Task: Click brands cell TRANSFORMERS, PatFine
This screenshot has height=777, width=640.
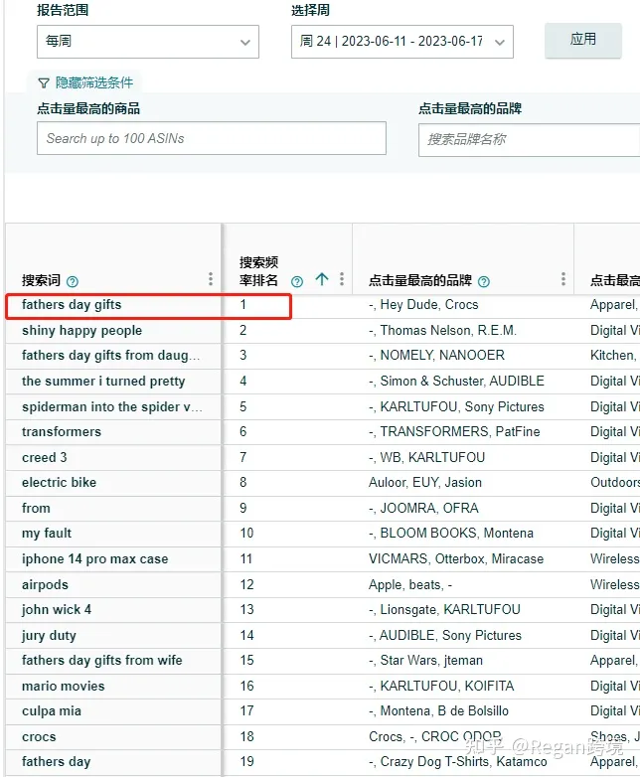Action: pos(454,431)
